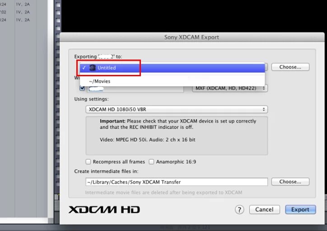The width and height of the screenshot is (327, 231).
Task: Click the Sony XDCAM Export title bar
Action: click(x=192, y=37)
